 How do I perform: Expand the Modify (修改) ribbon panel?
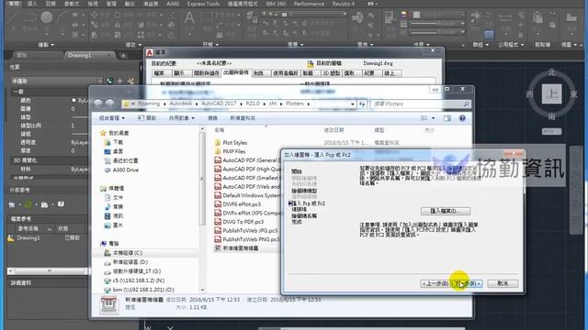point(132,45)
